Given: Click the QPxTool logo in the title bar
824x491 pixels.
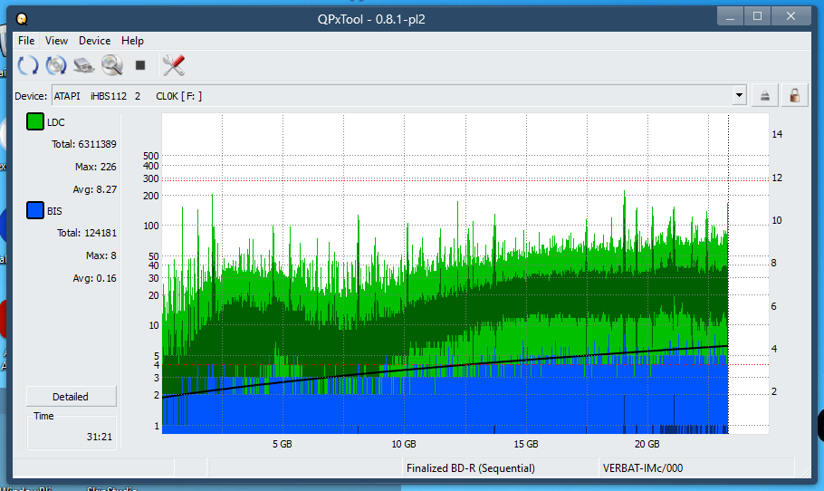Looking at the screenshot, I should coord(22,17).
